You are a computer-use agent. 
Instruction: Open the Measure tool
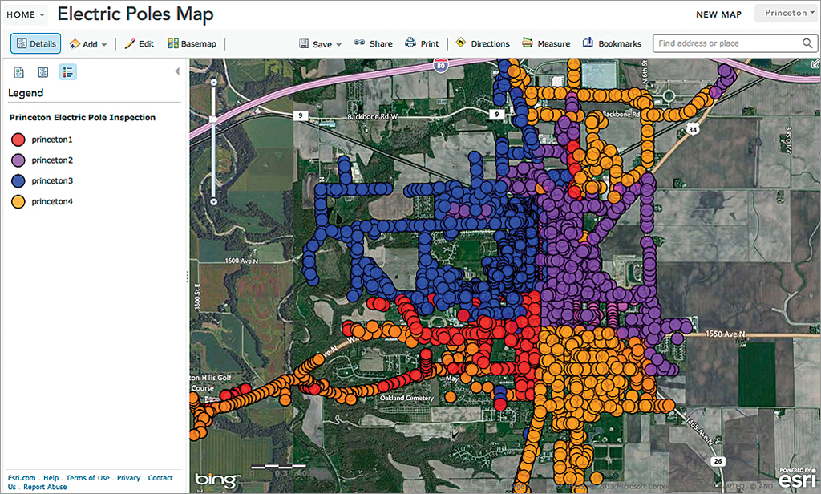pyautogui.click(x=546, y=43)
